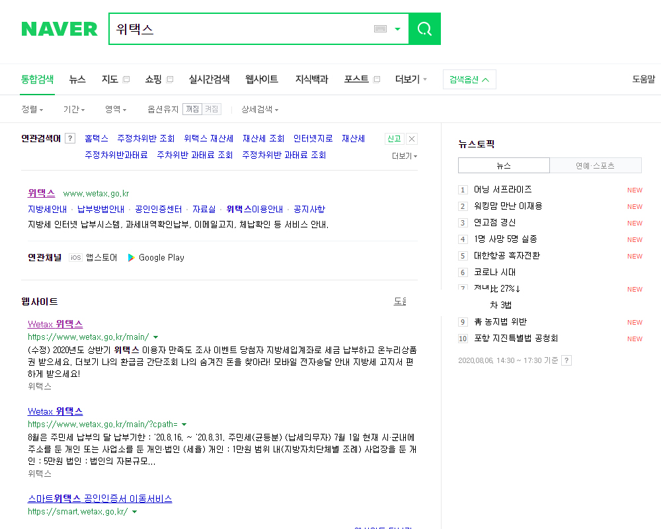This screenshot has height=529, width=661.
Task: Click news topic 코로나 시대
Action: pos(494,272)
